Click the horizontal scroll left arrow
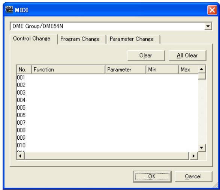 coord(21,156)
